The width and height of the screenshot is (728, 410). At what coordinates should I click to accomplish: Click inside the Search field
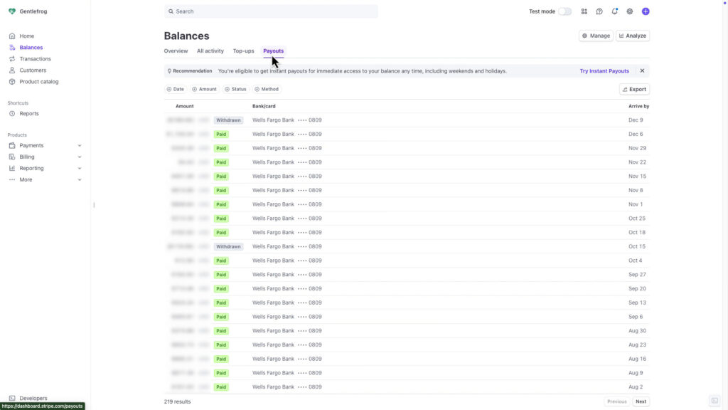coord(272,11)
